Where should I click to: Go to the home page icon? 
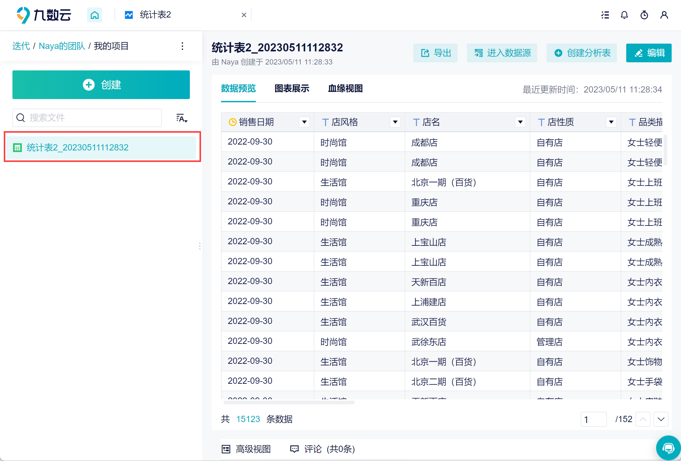[95, 15]
